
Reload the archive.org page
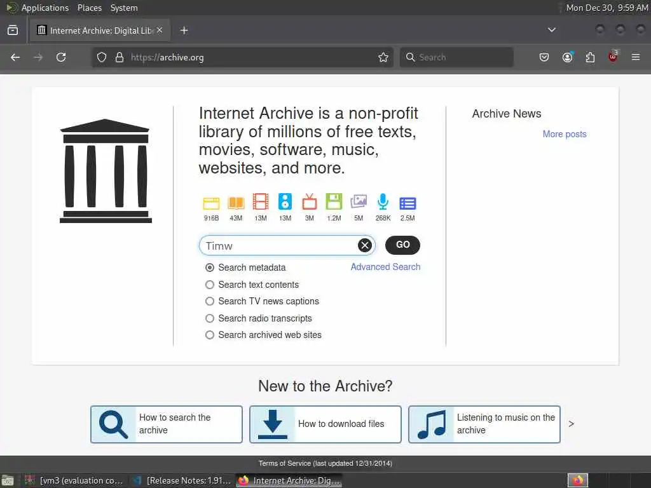point(61,57)
